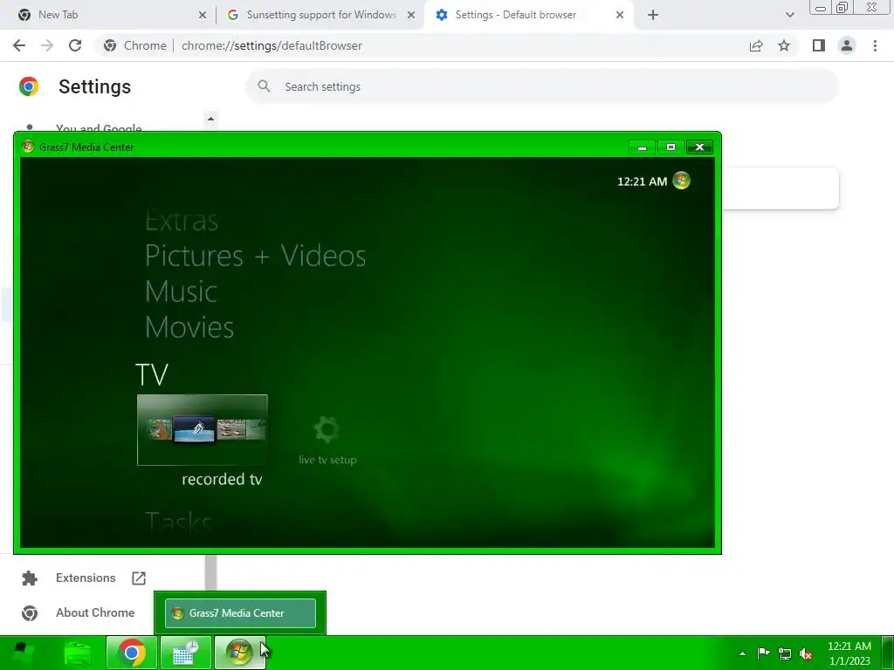
Task: Open the recorded tv thumbnail tile
Action: (x=203, y=429)
